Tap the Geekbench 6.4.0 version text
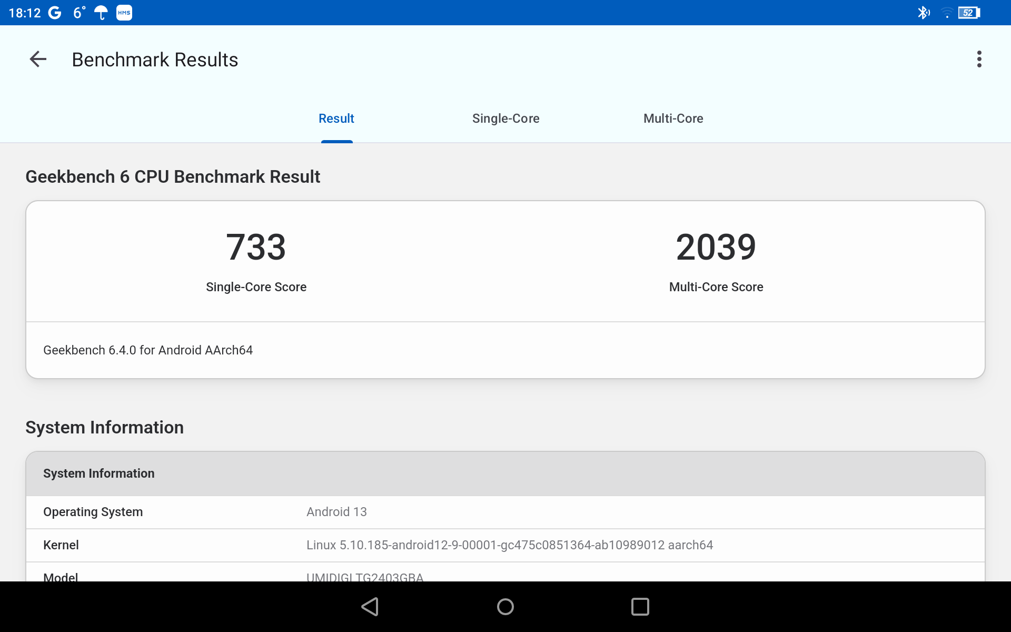 click(148, 350)
